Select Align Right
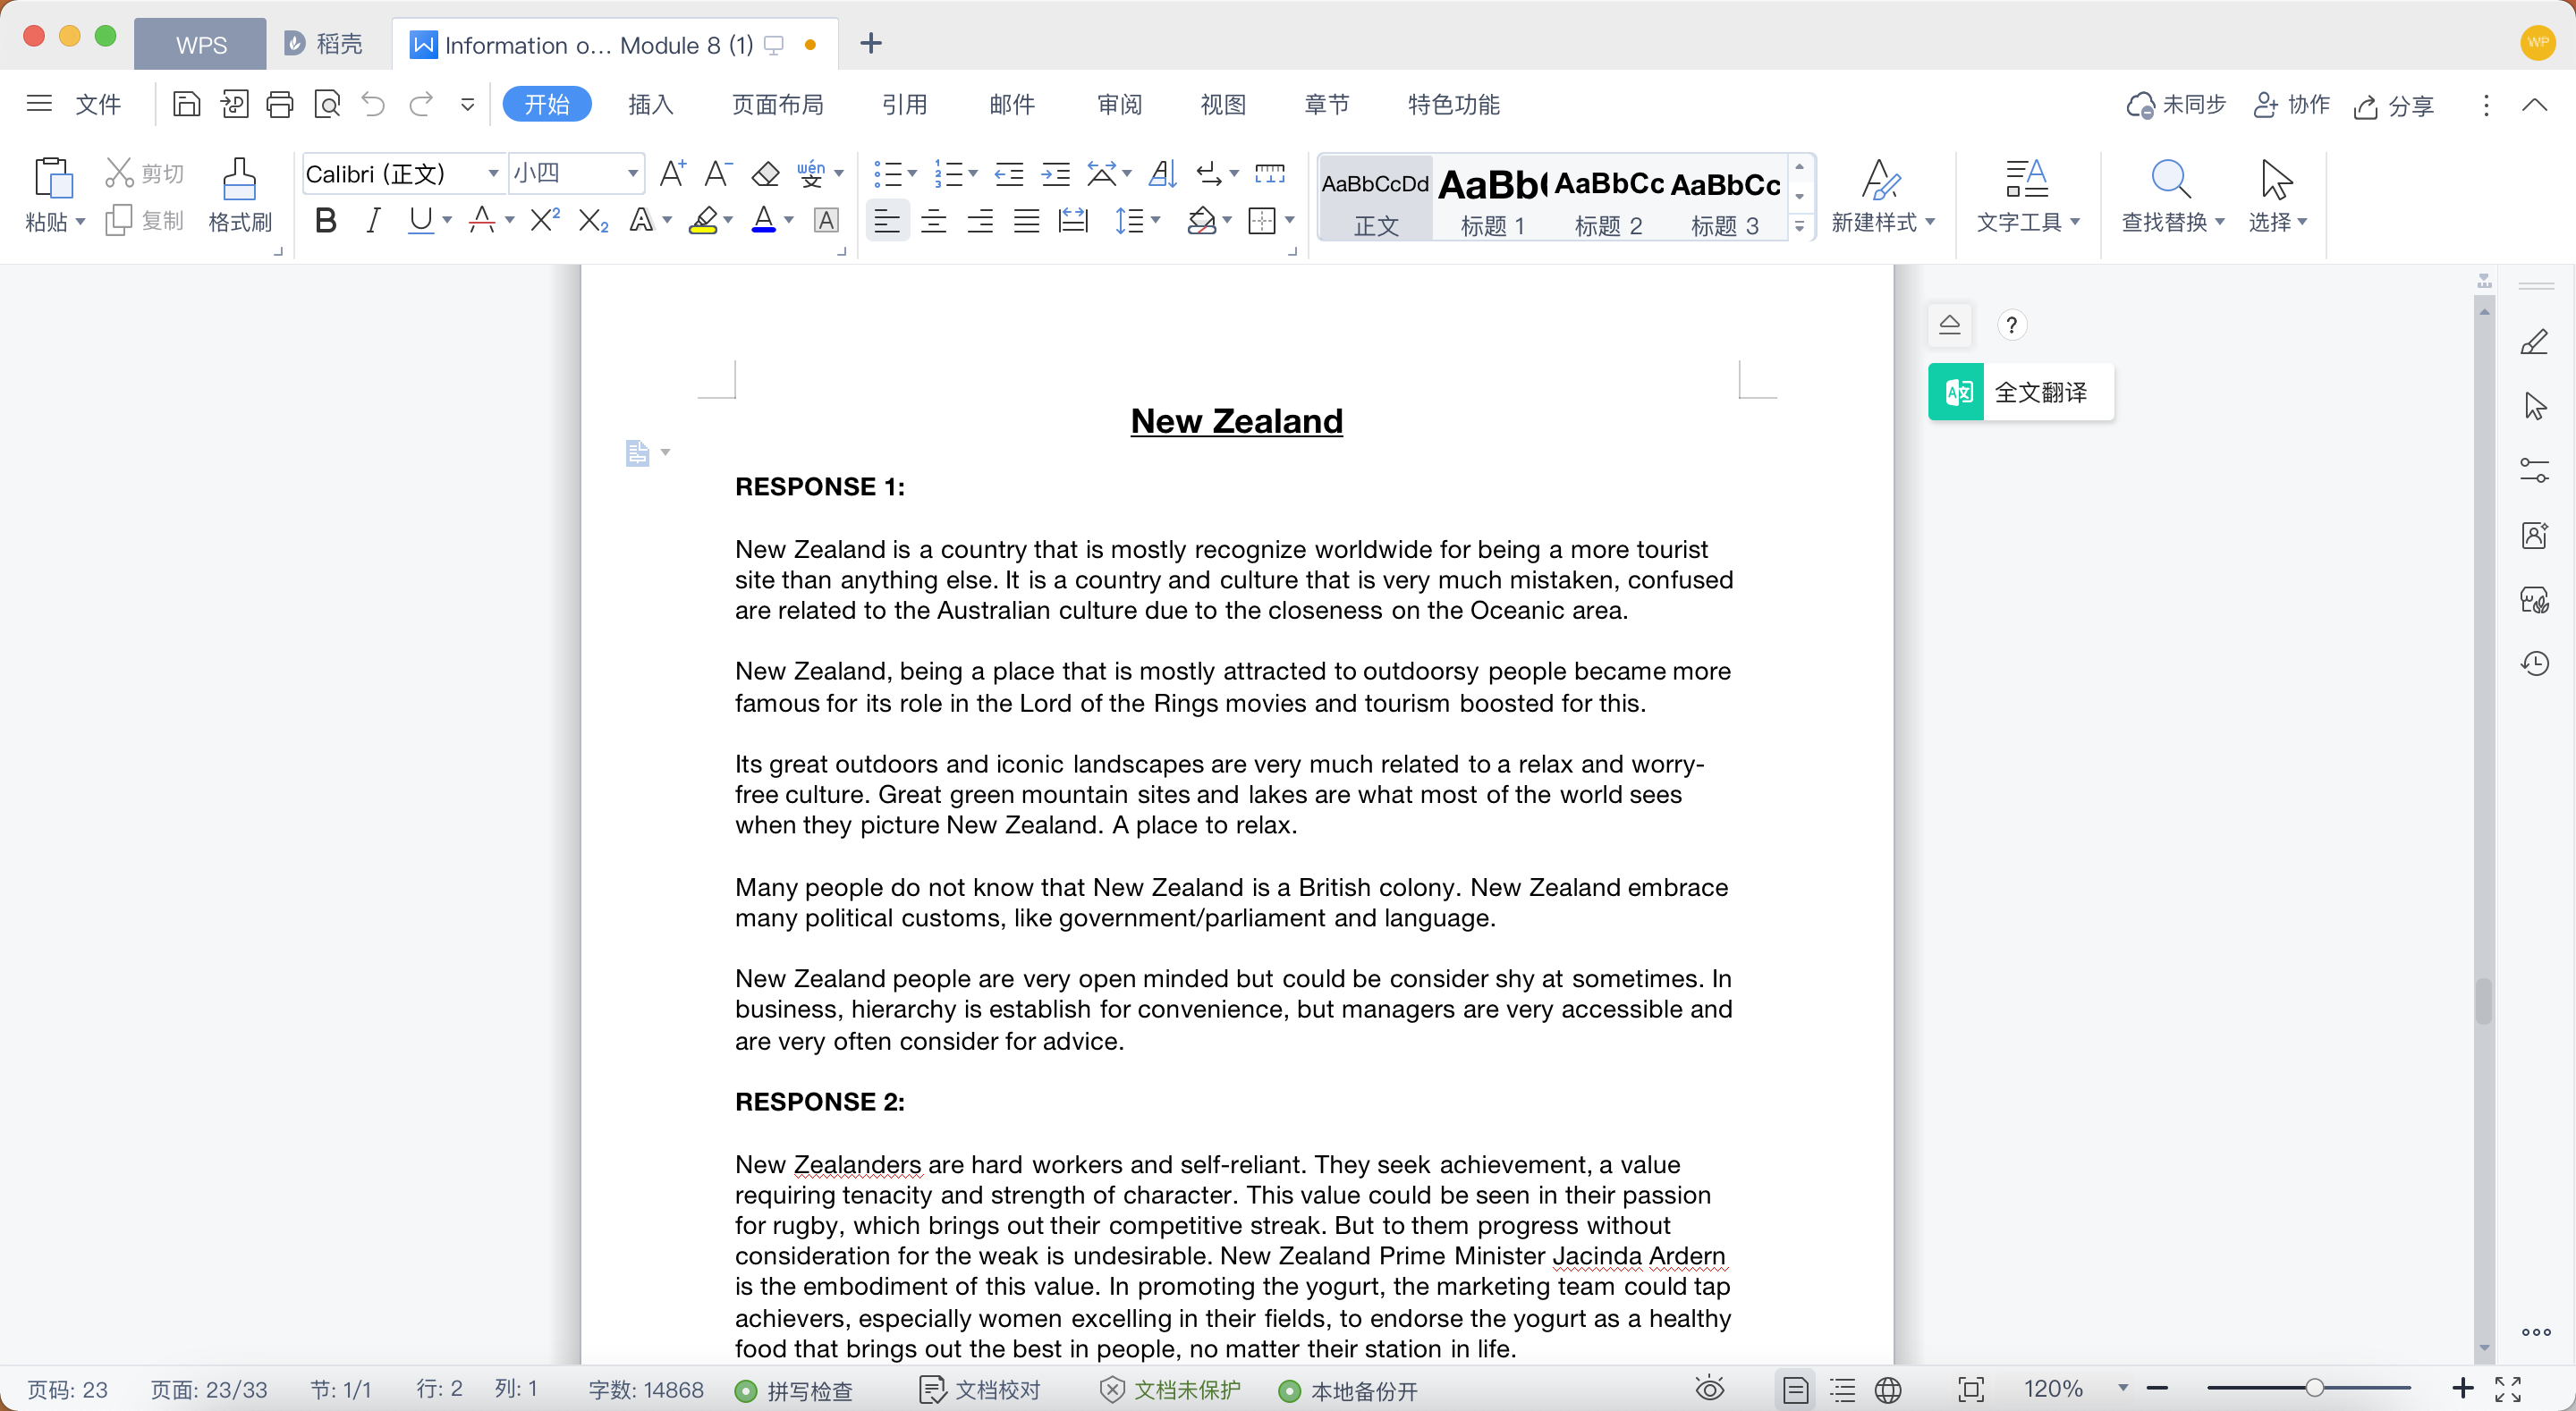This screenshot has height=1411, width=2576. 980,220
